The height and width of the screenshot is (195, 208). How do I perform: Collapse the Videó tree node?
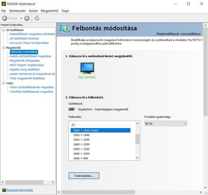(x=3, y=83)
